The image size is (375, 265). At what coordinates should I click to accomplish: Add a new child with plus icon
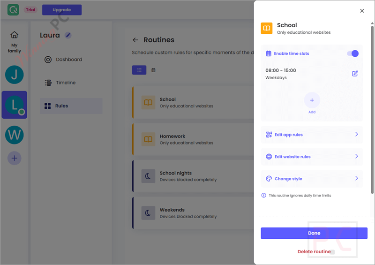point(15,158)
